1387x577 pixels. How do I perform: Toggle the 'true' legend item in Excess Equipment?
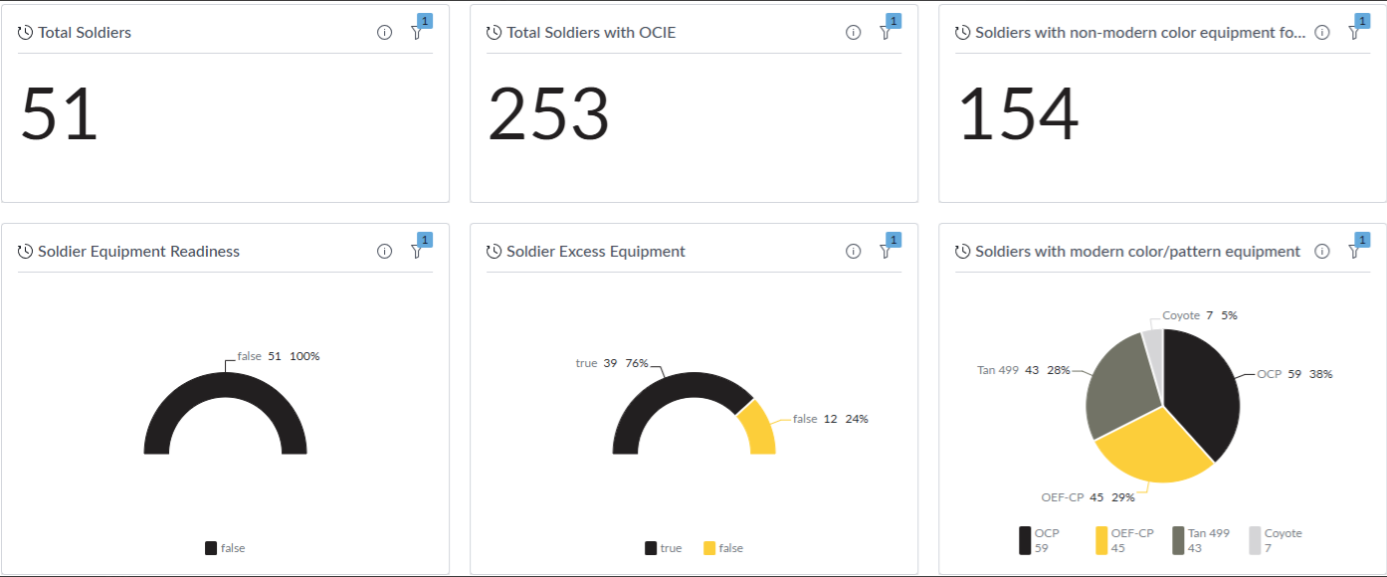pyautogui.click(x=664, y=548)
